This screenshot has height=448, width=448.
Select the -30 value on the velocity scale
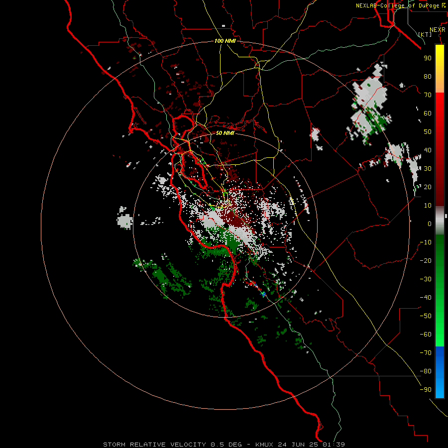(x=426, y=279)
